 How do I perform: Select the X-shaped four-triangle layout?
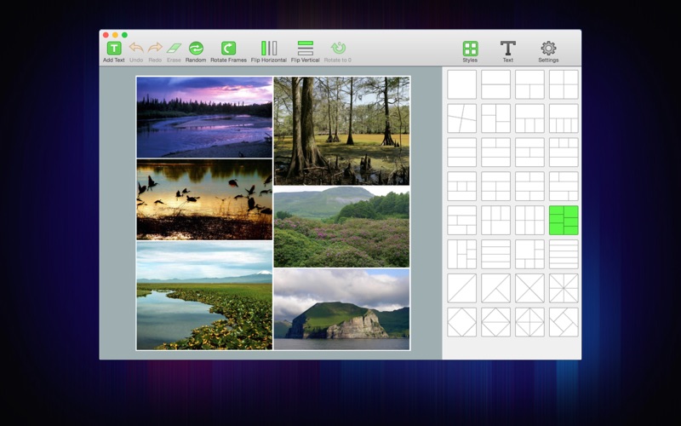tap(529, 288)
